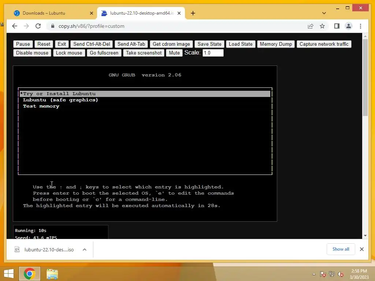Click the muted volume tray icon
Screen dimensions: 375x281
[341, 274]
